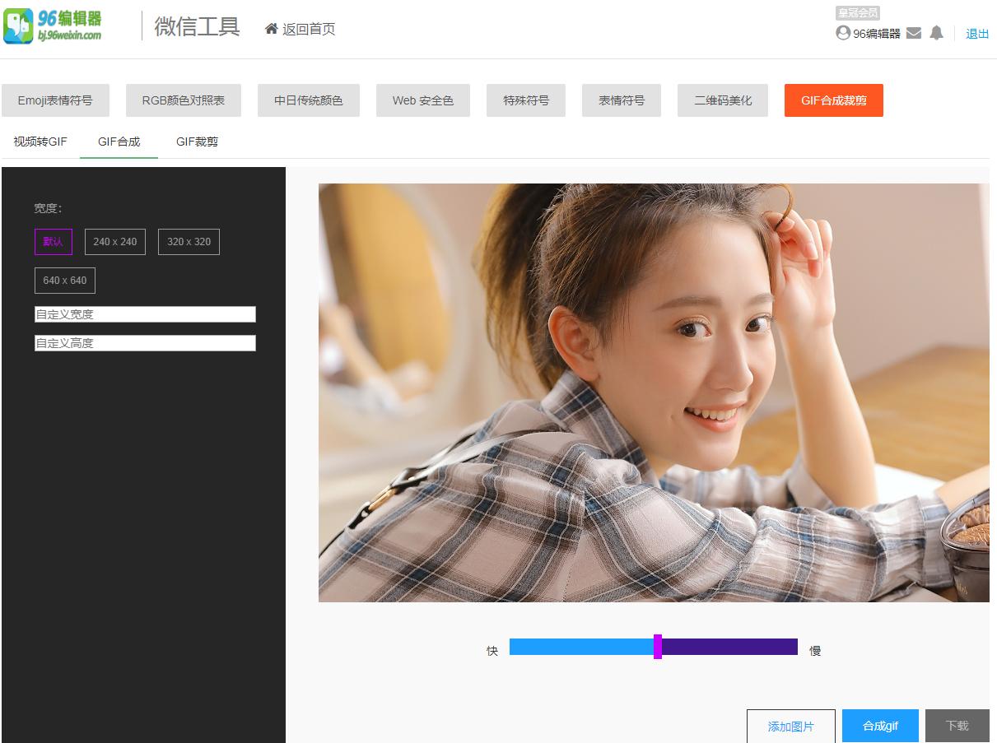997x743 pixels.
Task: Open the RGB颜色对照表 tool
Action: pyautogui.click(x=183, y=100)
